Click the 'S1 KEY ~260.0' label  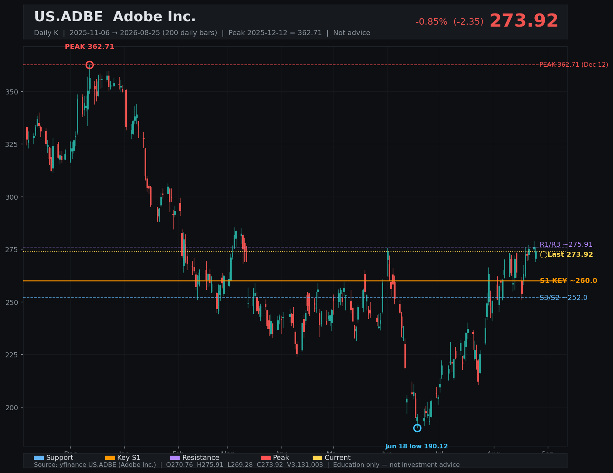click(x=568, y=281)
